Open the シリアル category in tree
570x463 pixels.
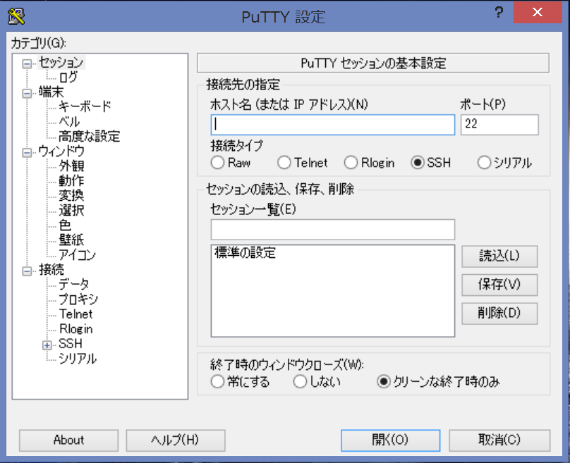click(78, 359)
